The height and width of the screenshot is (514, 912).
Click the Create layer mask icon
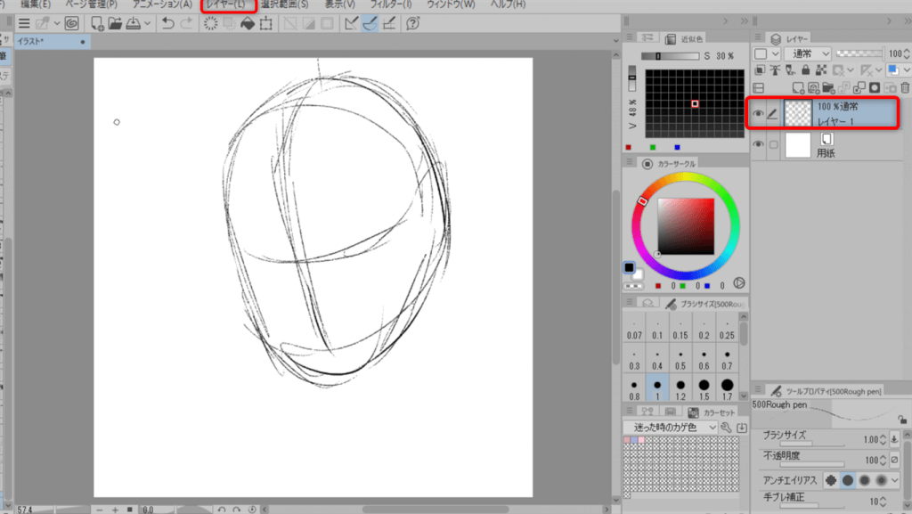(x=875, y=88)
